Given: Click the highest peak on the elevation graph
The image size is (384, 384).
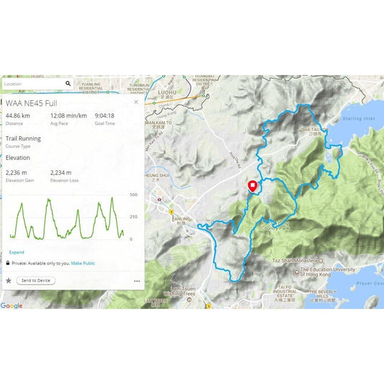Looking at the screenshot, I should pos(112,198).
